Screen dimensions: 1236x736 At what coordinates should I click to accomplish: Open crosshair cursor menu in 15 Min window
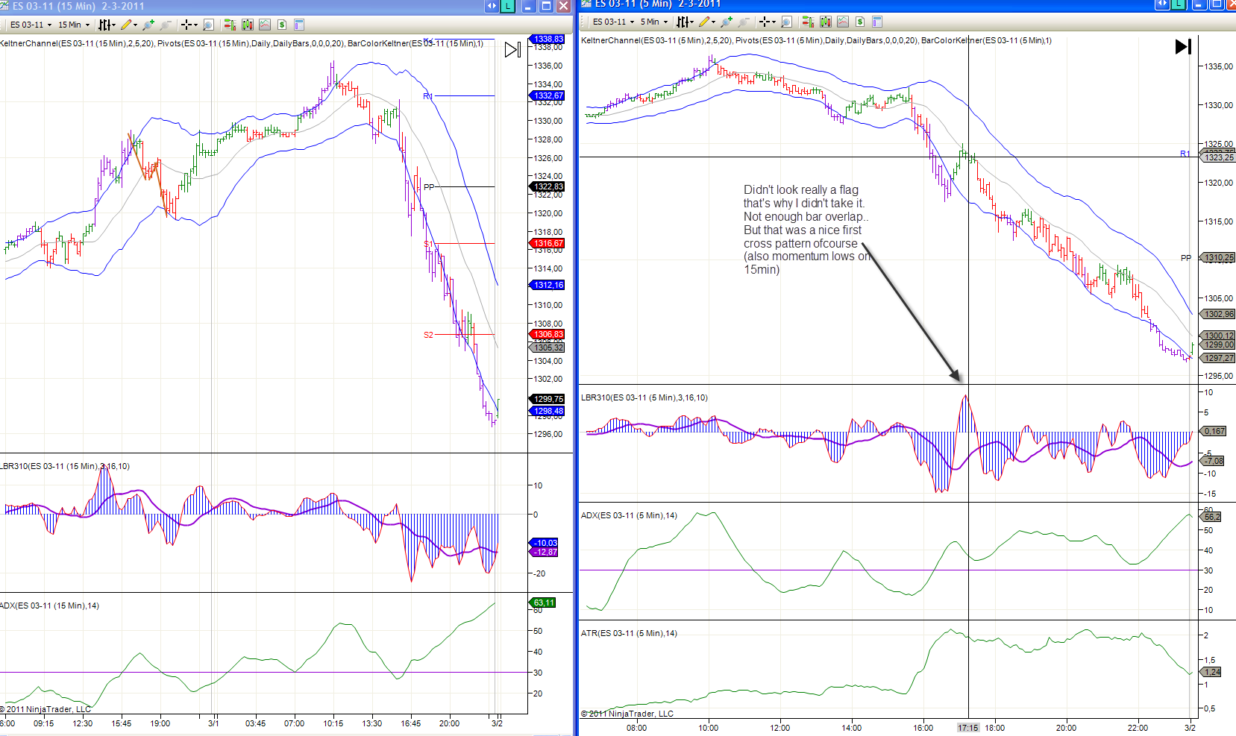tap(189, 25)
